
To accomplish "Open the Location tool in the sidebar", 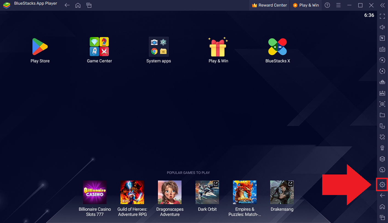I will tap(382, 148).
